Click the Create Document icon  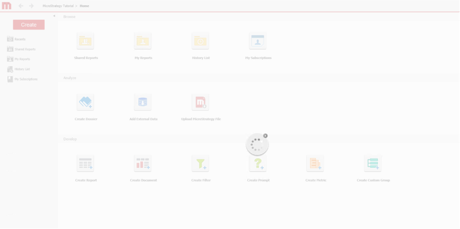(x=143, y=163)
